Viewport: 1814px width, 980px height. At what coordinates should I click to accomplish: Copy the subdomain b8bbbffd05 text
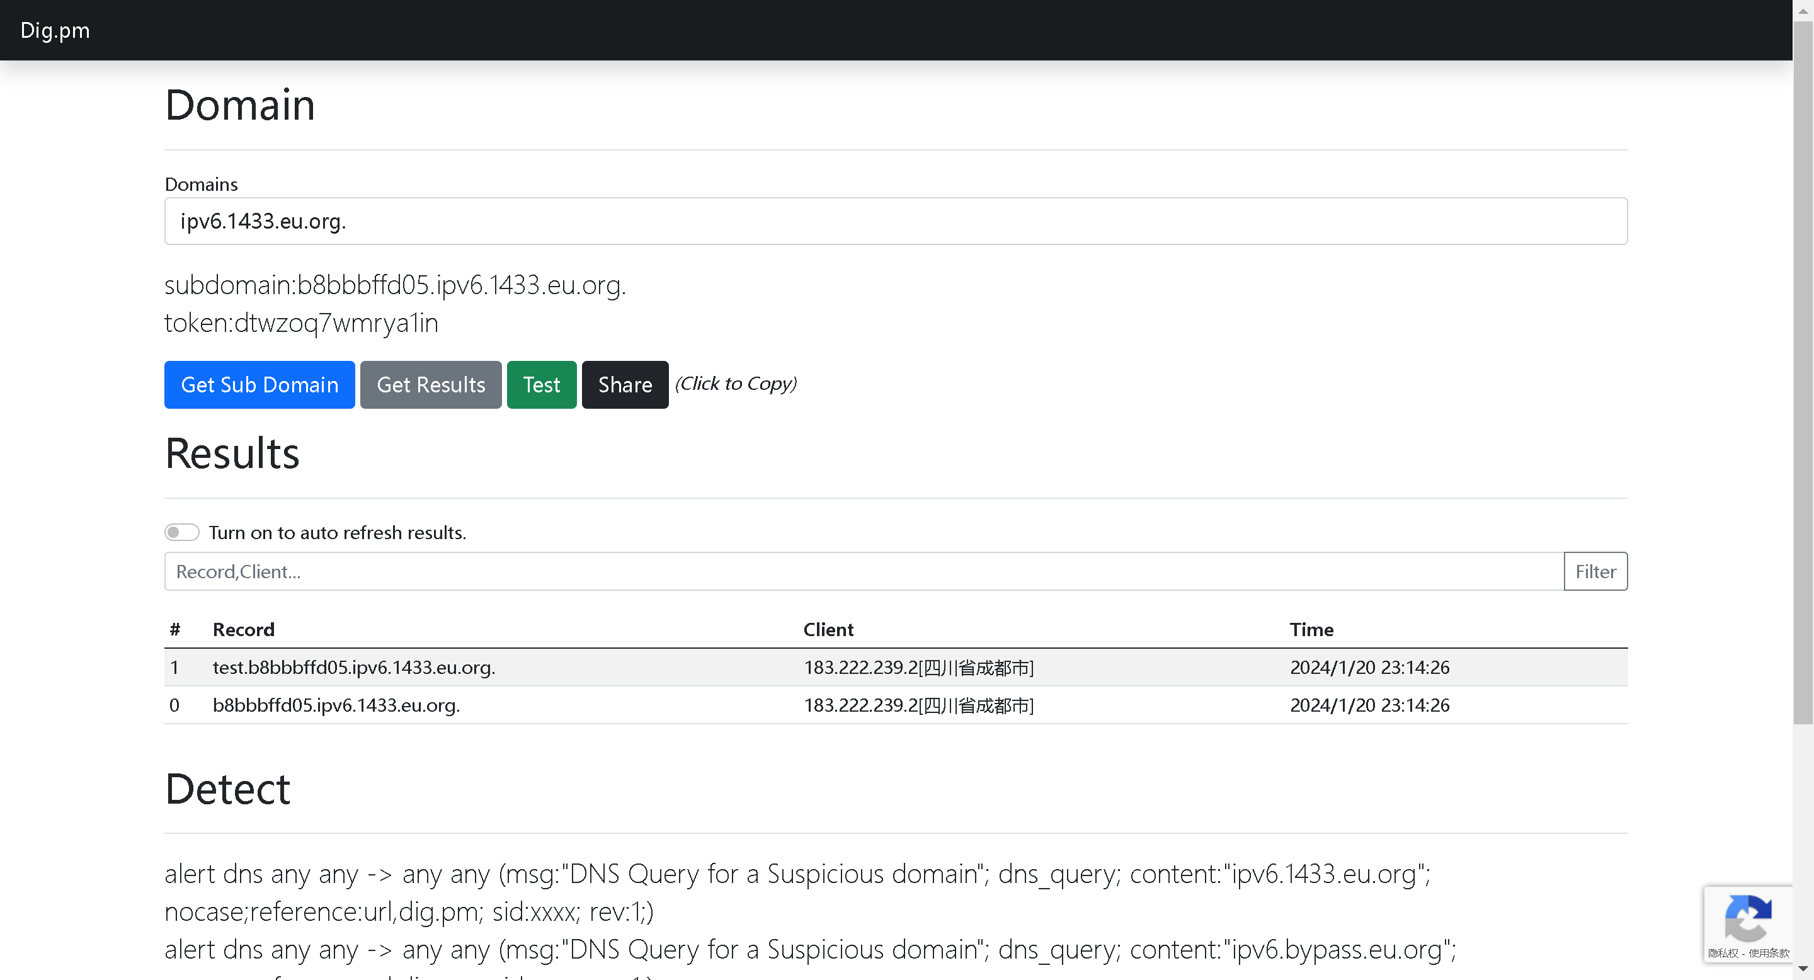point(394,285)
